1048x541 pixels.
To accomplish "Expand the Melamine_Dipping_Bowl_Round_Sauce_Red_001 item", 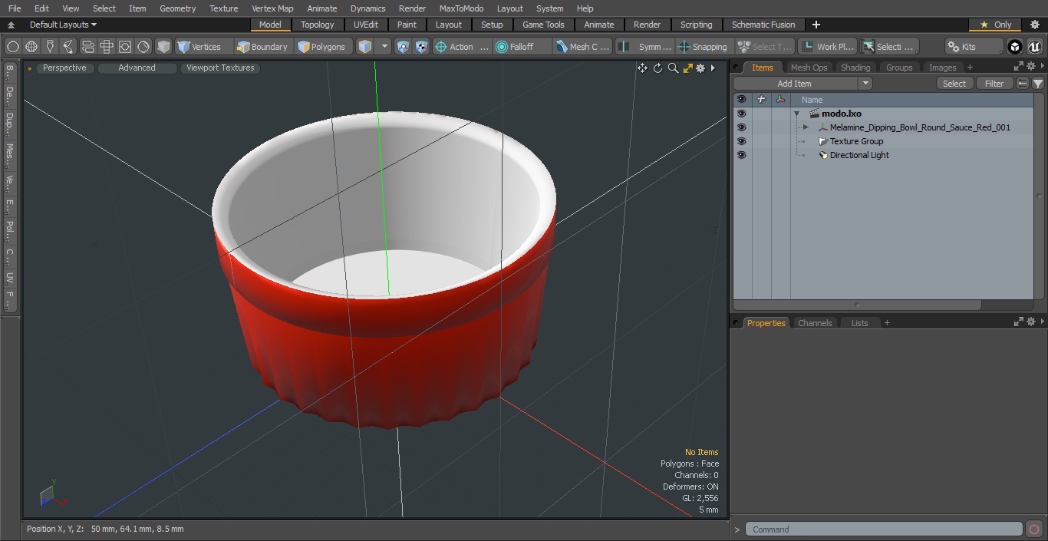I will pyautogui.click(x=806, y=127).
